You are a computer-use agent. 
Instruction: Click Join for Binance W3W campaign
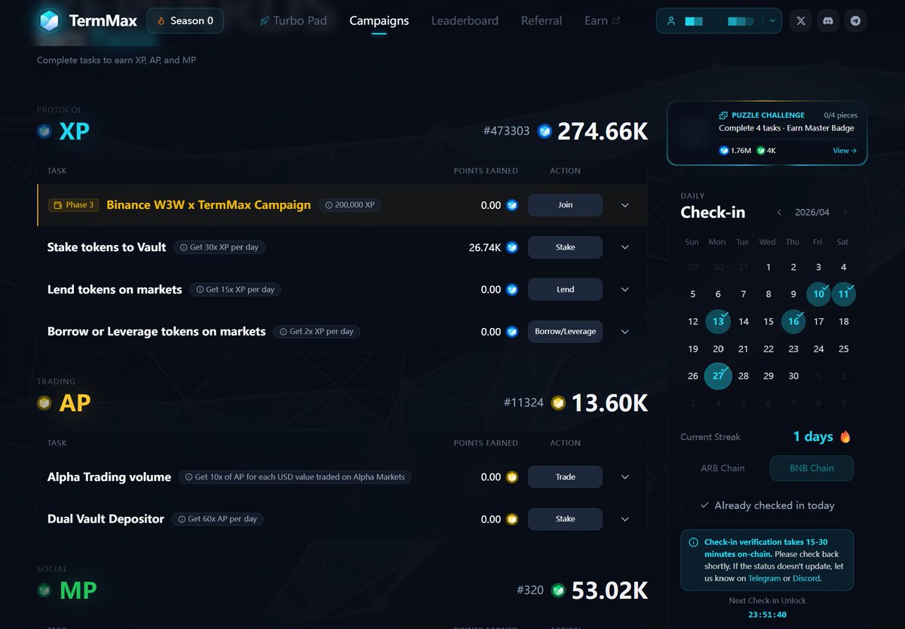[x=565, y=205]
